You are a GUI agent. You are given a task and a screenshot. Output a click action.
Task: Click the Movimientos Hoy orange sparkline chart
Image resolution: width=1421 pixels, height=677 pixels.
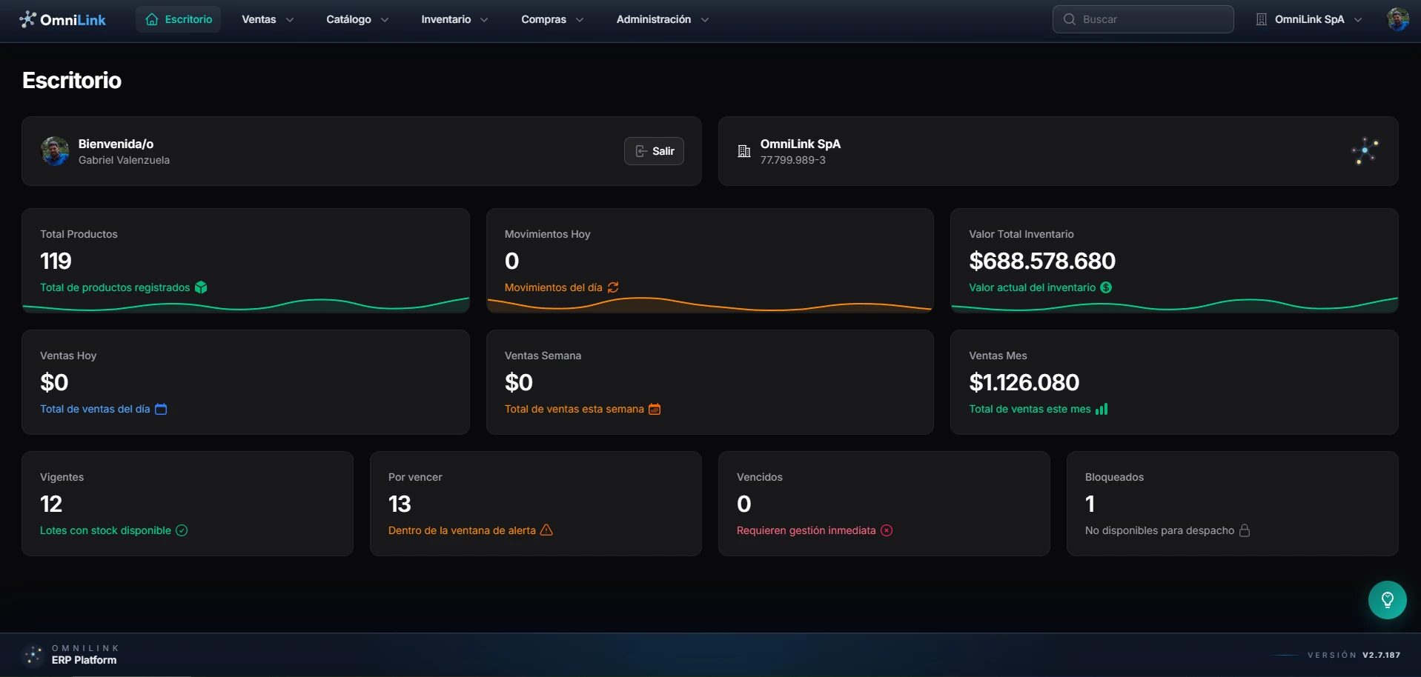[709, 304]
